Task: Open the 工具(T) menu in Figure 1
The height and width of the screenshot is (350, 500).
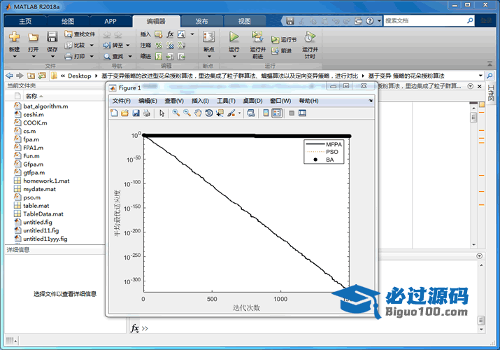Action: coord(226,101)
